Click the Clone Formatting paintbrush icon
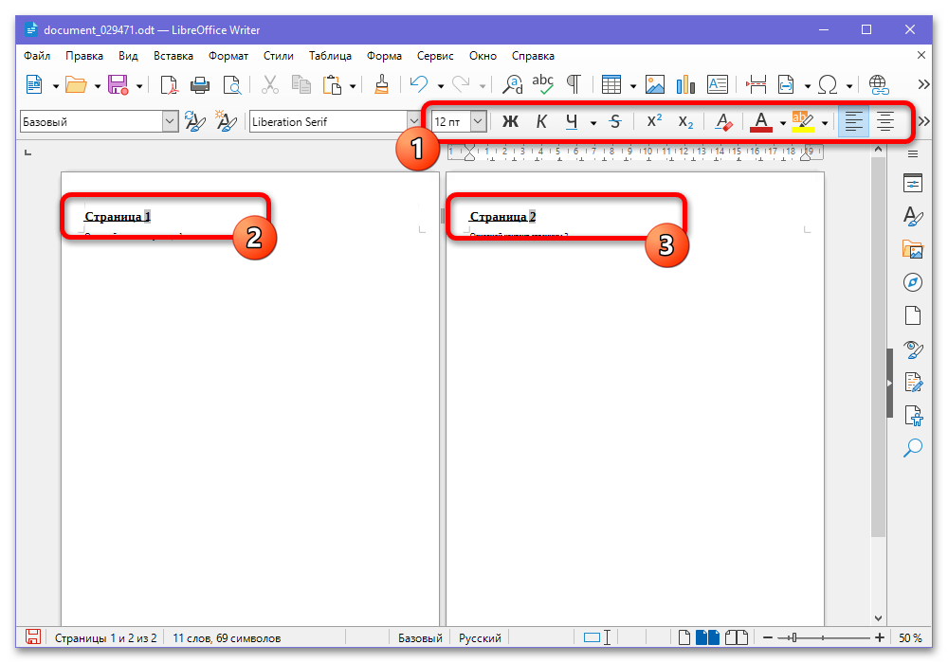This screenshot has height=663, width=948. pyautogui.click(x=381, y=85)
